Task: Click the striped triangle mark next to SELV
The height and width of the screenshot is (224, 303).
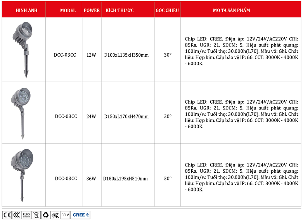Action: coord(55,215)
